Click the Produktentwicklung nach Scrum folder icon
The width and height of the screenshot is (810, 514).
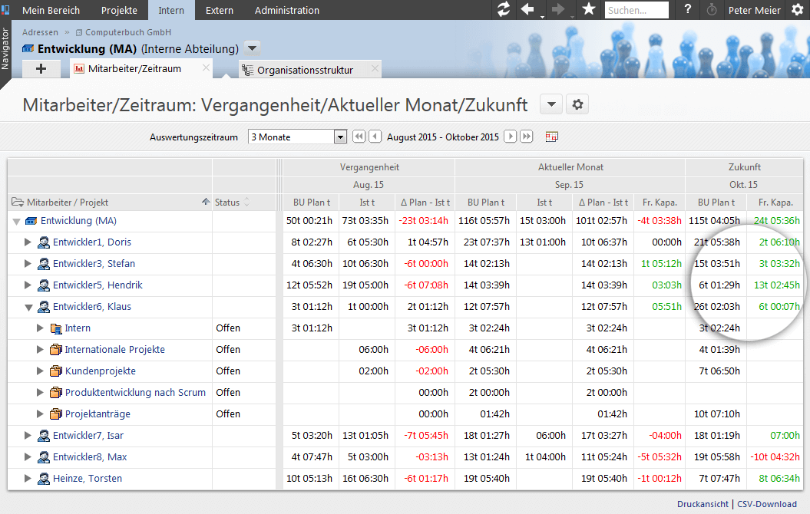point(56,393)
